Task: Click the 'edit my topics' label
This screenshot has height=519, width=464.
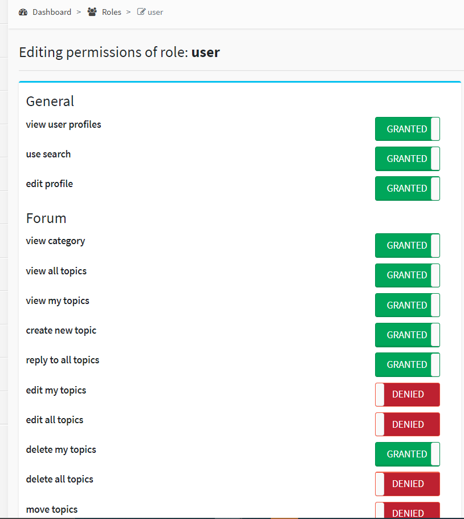Action: click(x=56, y=390)
